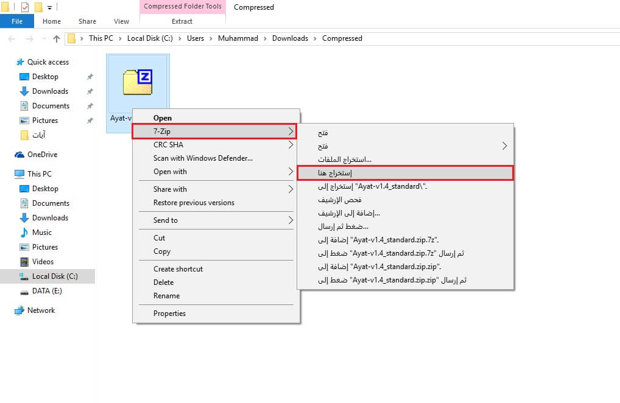Screen dimensions: 620x403
Task: Choose Copy in the context menu
Action: coord(216,251)
